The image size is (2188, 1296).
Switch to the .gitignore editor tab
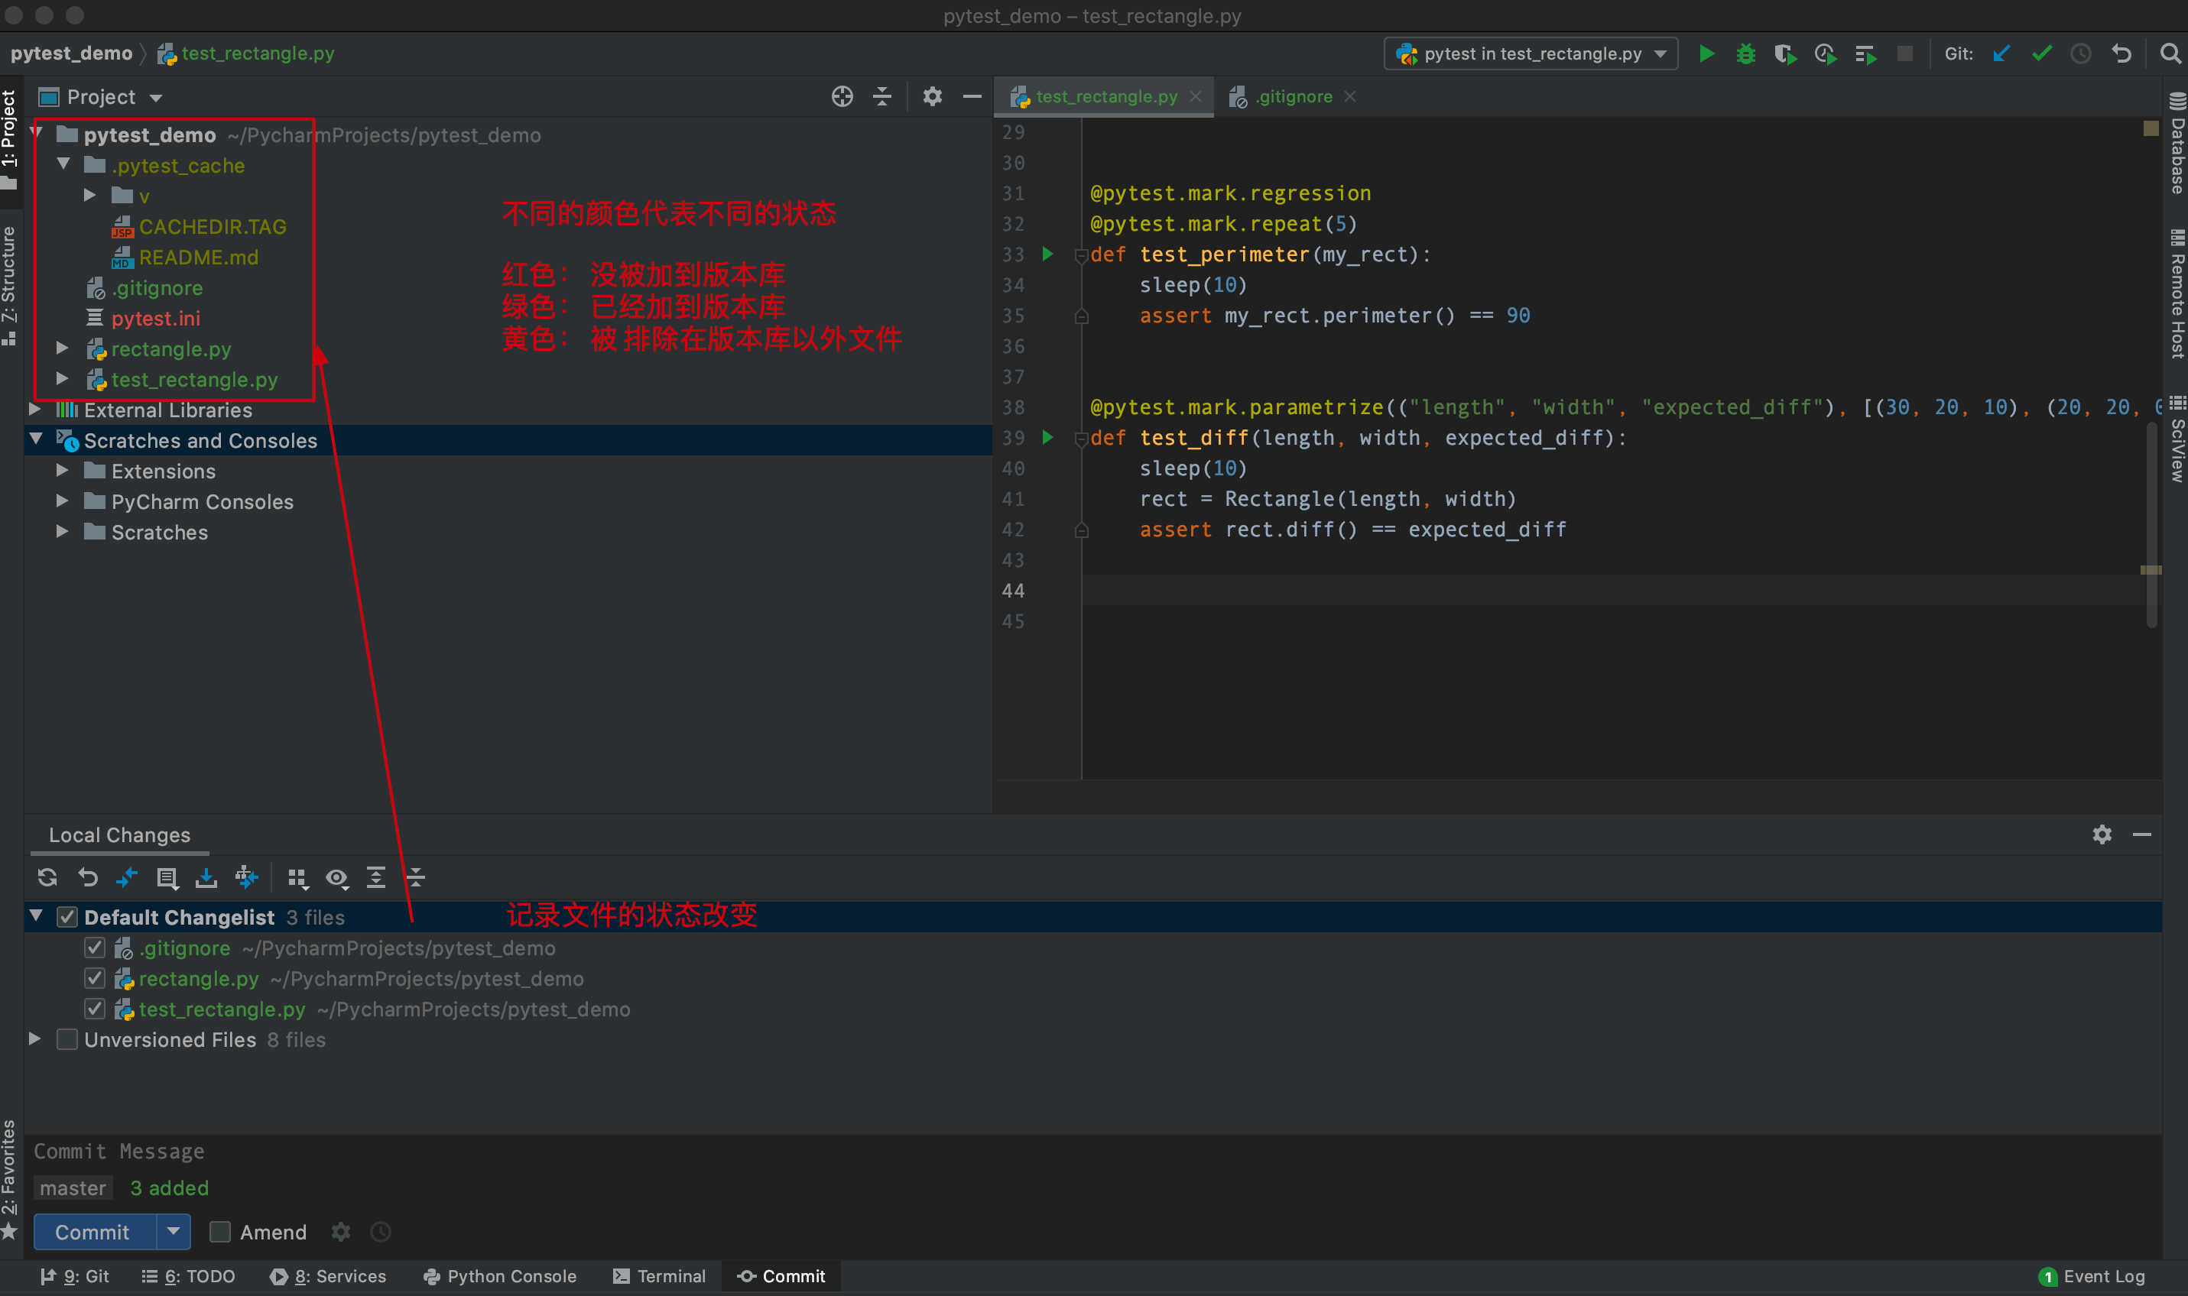coord(1294,97)
